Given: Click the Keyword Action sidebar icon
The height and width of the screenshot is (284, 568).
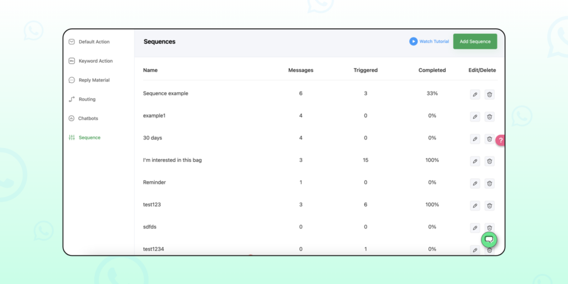Looking at the screenshot, I should 72,61.
